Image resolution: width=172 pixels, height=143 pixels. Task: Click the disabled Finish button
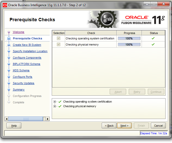[x=141, y=126]
